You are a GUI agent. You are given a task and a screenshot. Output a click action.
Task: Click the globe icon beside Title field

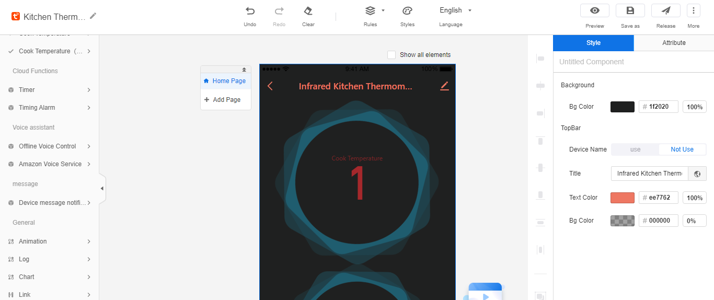click(697, 174)
